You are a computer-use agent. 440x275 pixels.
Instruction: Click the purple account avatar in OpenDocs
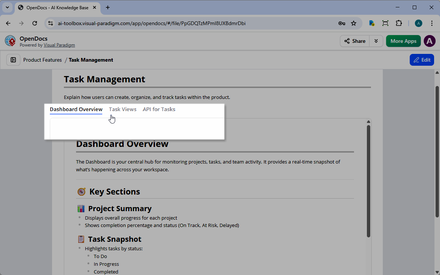(x=429, y=41)
